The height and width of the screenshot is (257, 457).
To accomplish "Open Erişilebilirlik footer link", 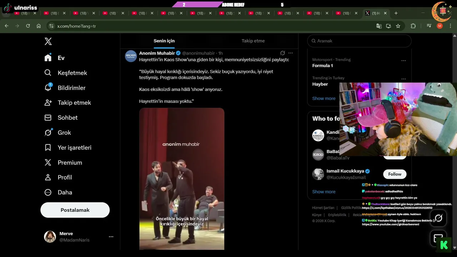I will point(337,215).
